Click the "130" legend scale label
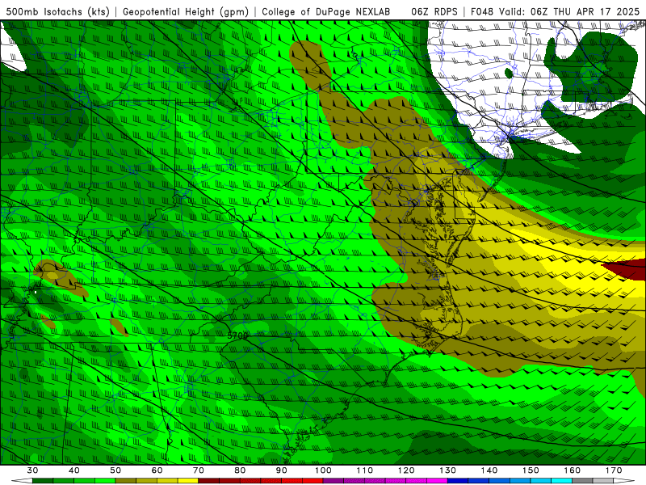Screen dimensions: 646x485 (x=448, y=470)
